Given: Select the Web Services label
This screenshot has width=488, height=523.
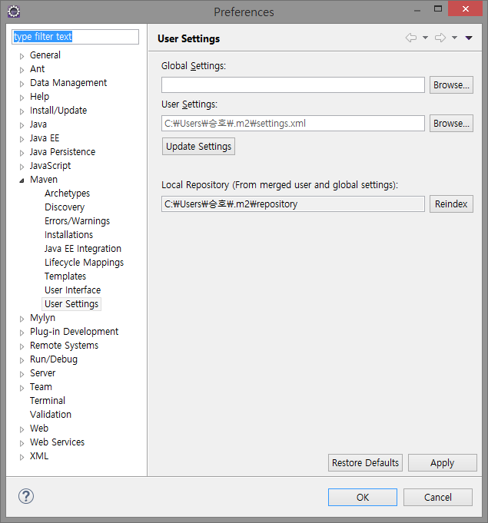Looking at the screenshot, I should 57,442.
